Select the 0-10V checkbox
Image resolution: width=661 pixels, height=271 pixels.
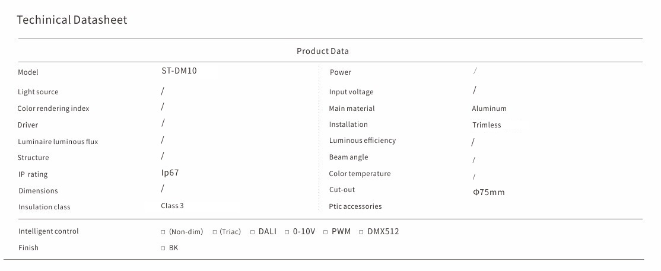pyautogui.click(x=287, y=232)
